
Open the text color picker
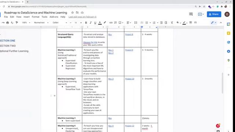tap(100, 23)
